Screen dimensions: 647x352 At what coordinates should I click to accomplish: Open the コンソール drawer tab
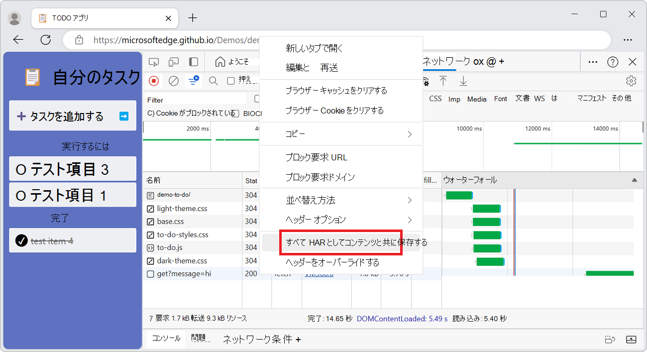[x=166, y=339]
